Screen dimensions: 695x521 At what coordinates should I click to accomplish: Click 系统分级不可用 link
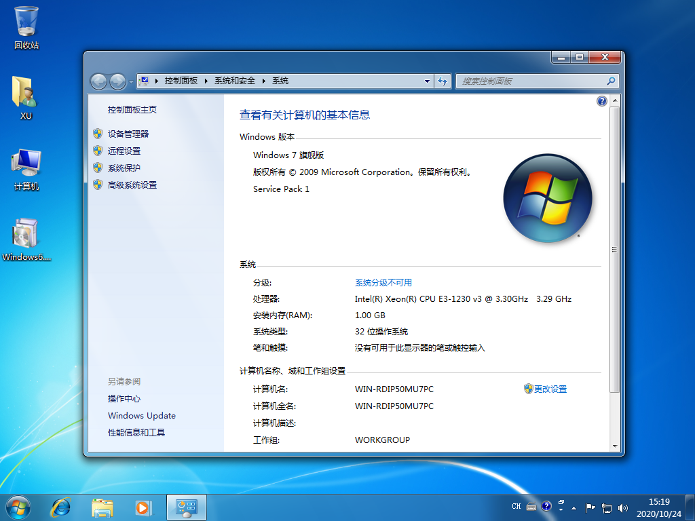point(383,283)
